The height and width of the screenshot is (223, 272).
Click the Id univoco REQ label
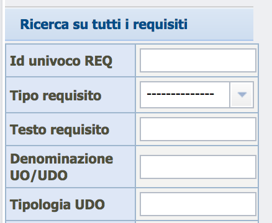tap(61, 61)
